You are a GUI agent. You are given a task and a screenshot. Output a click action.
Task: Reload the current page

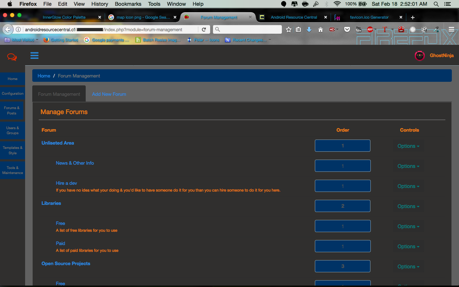[204, 29]
